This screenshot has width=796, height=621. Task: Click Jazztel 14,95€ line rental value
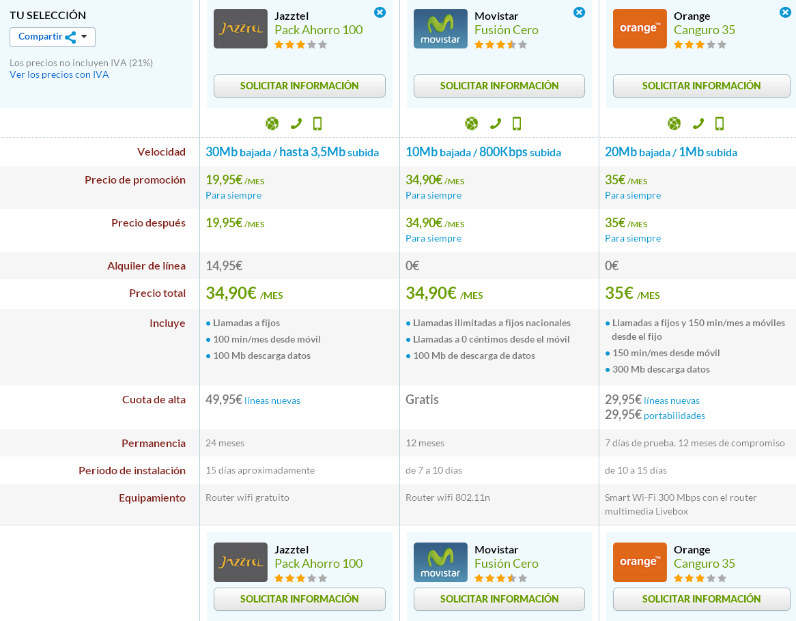coord(224,266)
